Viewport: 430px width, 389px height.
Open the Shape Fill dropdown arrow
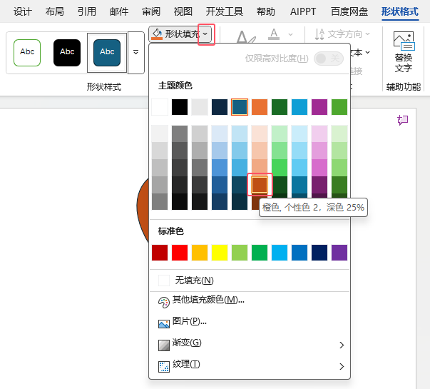(205, 34)
